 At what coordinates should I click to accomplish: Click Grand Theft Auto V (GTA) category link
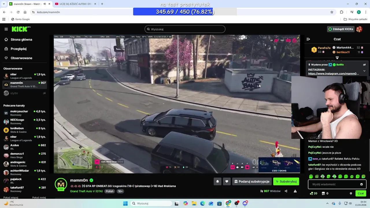[86, 191]
